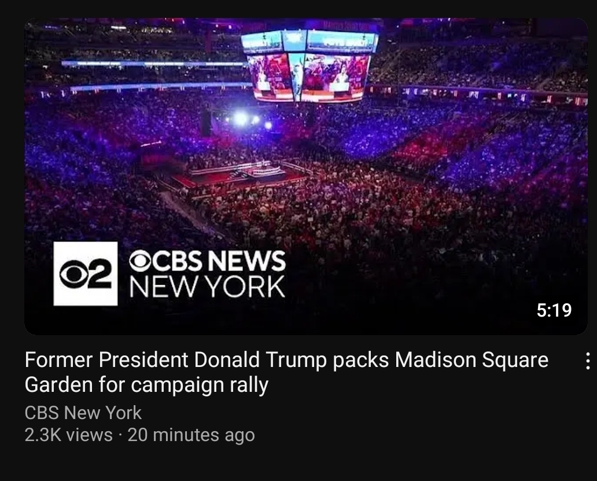Click the 20 minutes ago timestamp
Viewport: 597px width, 481px height.
(x=191, y=435)
